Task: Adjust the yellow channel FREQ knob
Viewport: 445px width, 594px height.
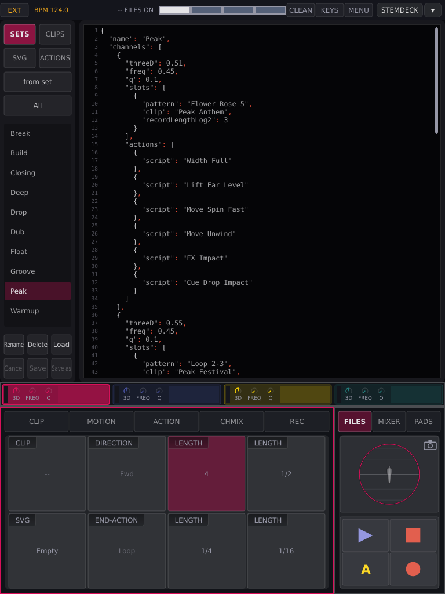Action: coord(254,391)
